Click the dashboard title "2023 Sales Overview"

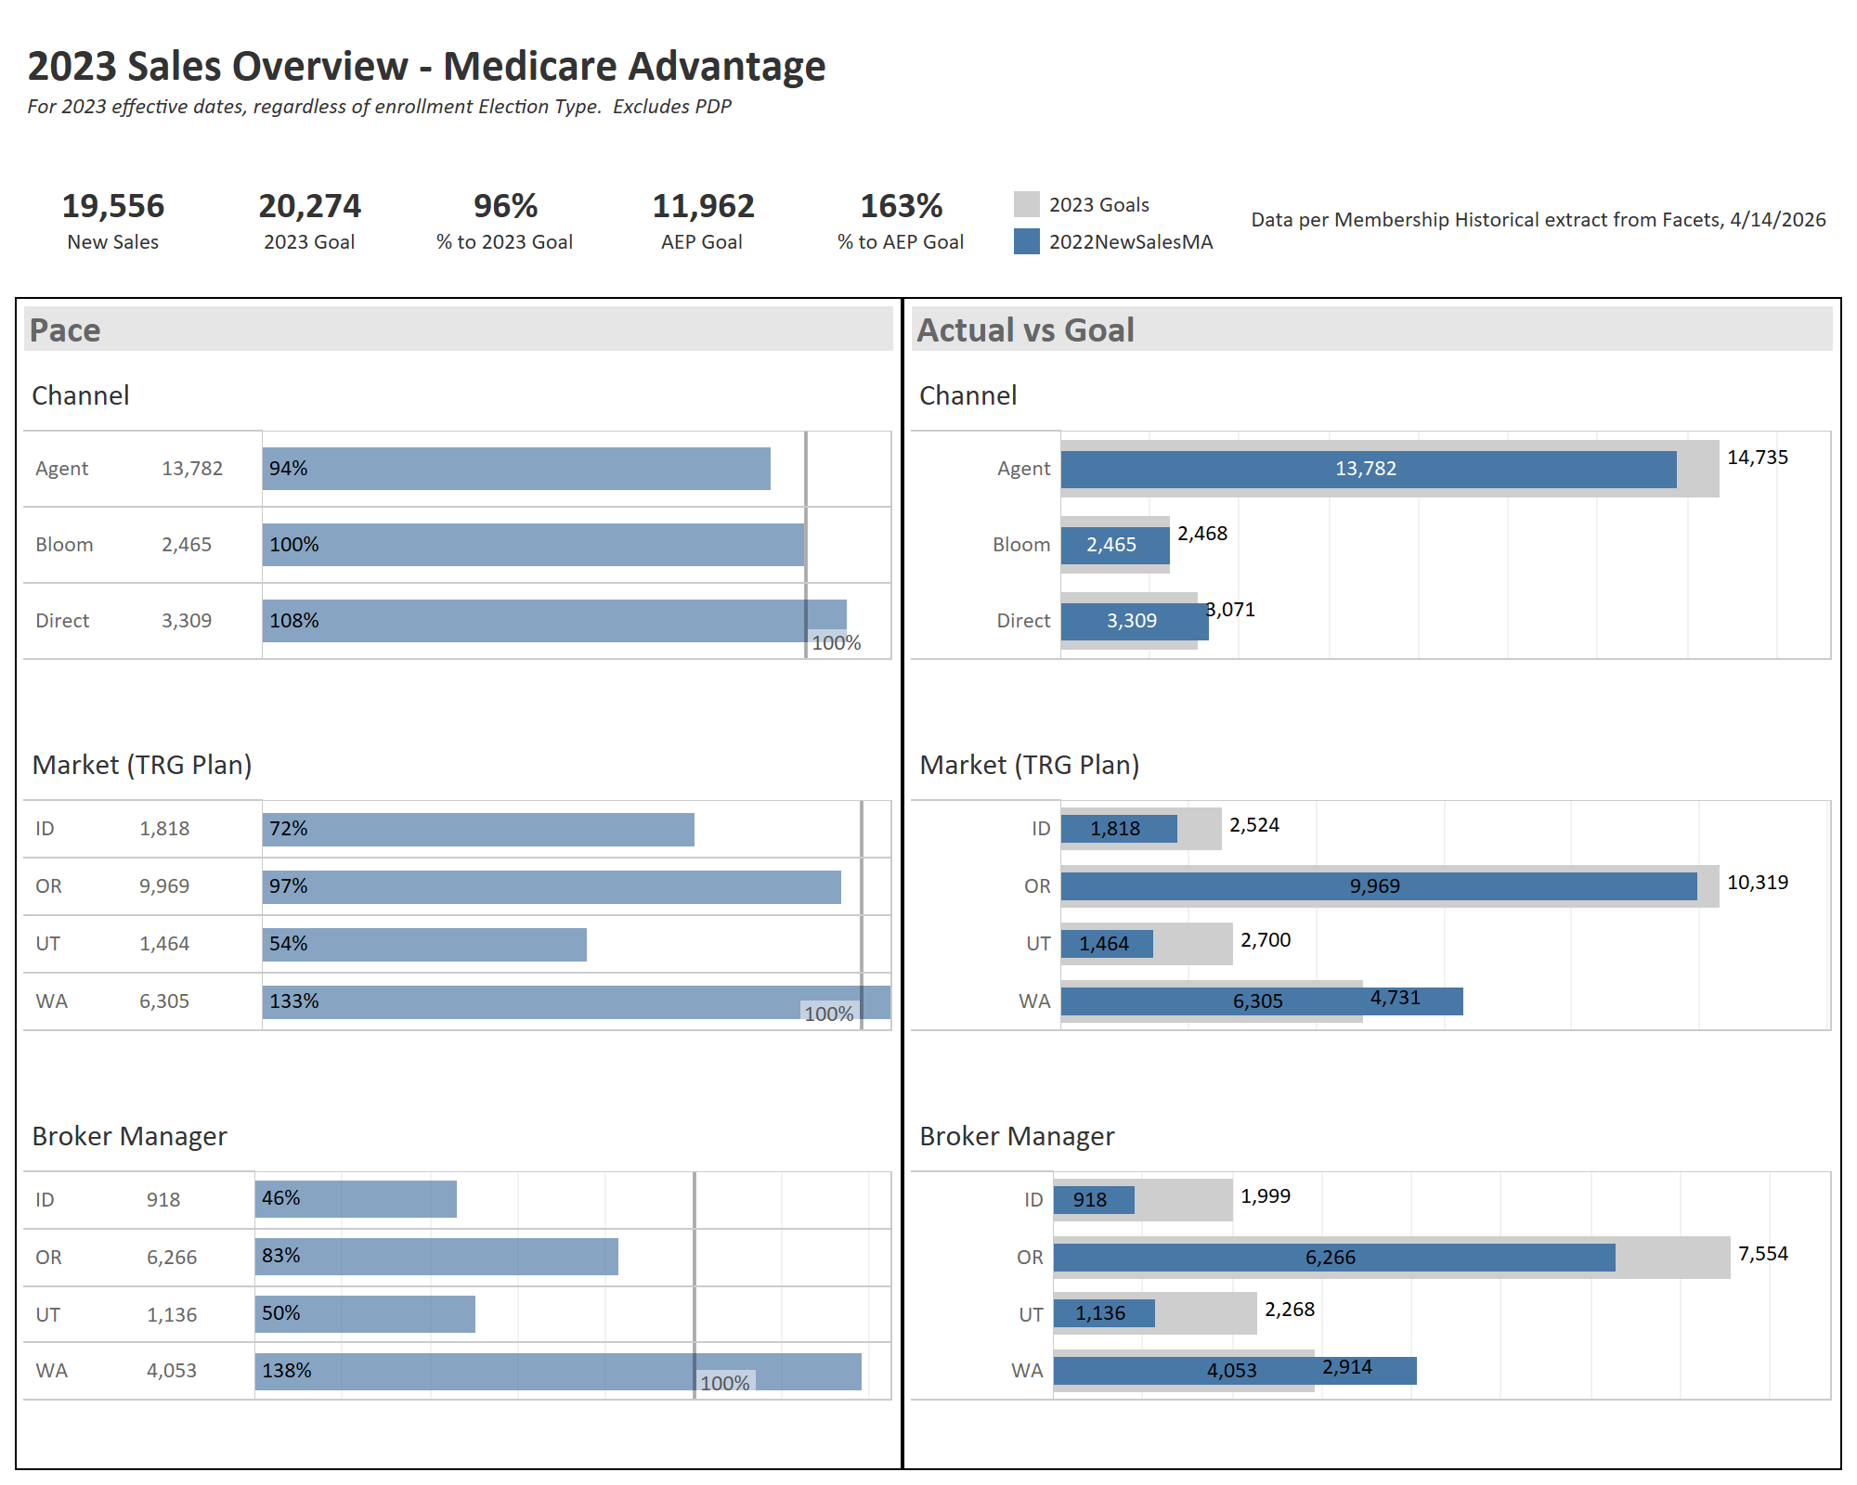click(427, 66)
